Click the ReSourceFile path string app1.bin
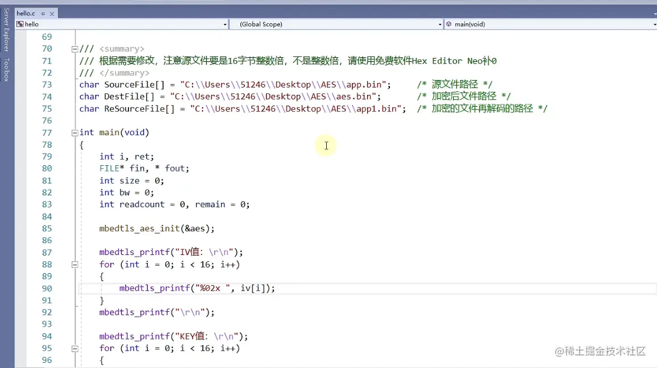Viewport: 657px width, 368px height. [x=296, y=109]
